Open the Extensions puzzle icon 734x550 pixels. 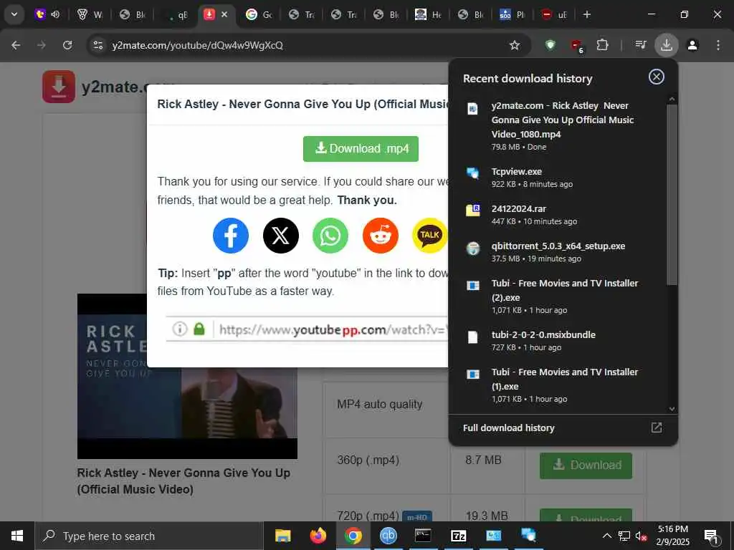coord(602,45)
